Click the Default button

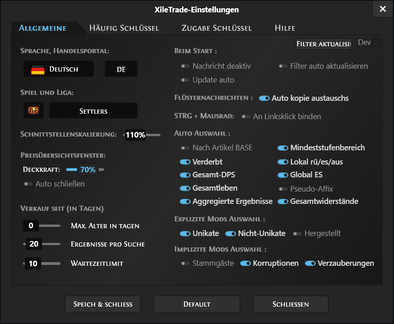coord(197,304)
